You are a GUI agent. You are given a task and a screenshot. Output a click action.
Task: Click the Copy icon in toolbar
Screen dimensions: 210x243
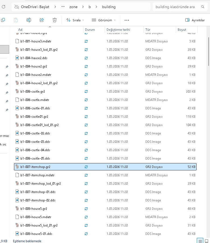coord(3,20)
